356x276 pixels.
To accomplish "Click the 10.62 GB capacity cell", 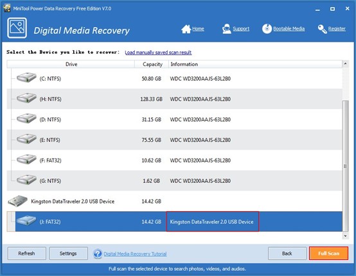I will pos(152,160).
